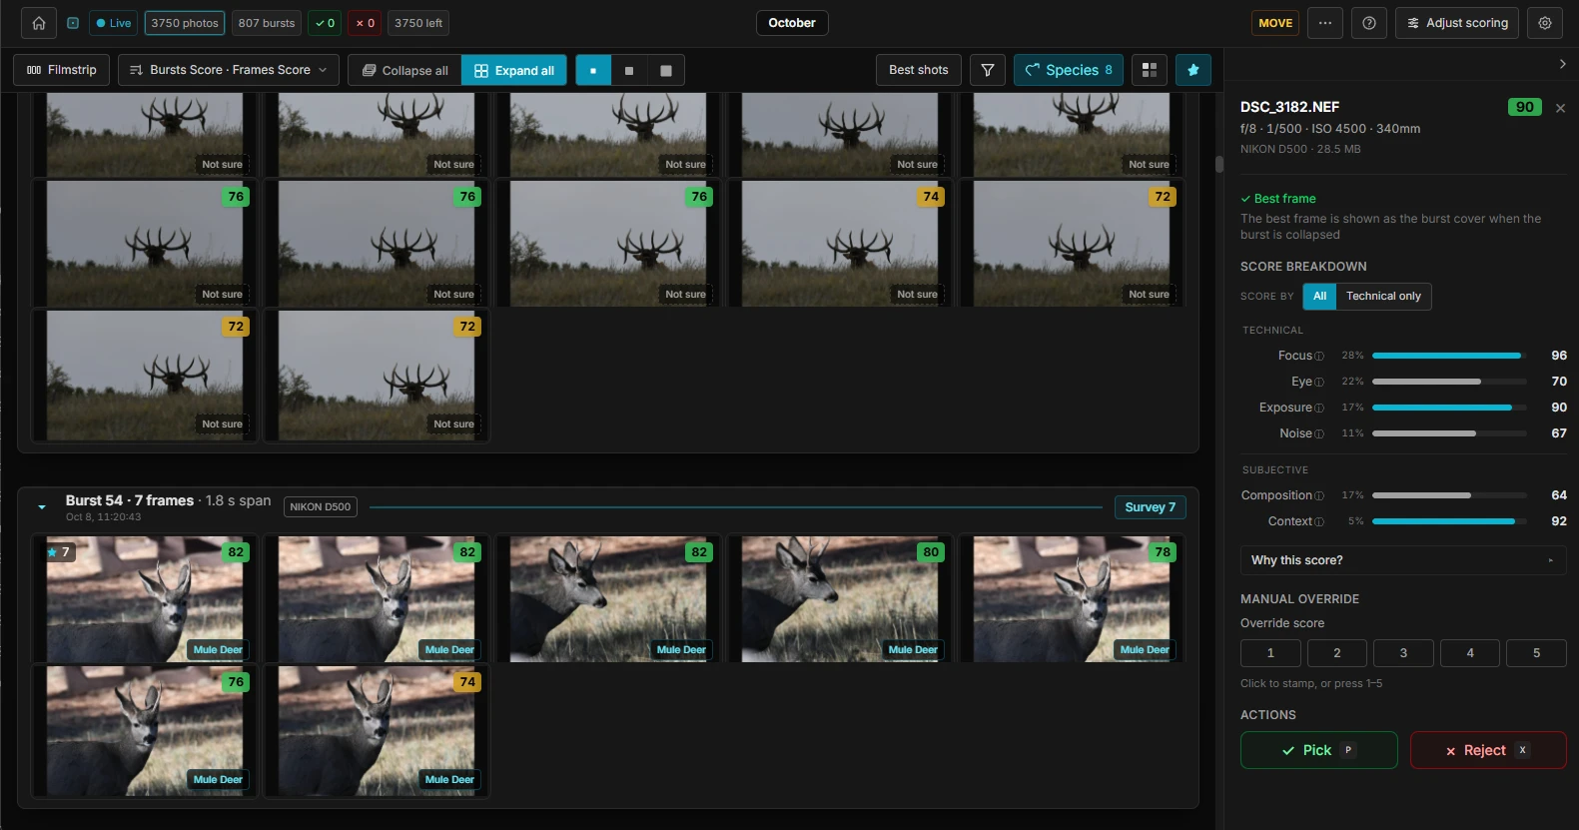Expand Why this score section
The image size is (1579, 830).
(1402, 560)
